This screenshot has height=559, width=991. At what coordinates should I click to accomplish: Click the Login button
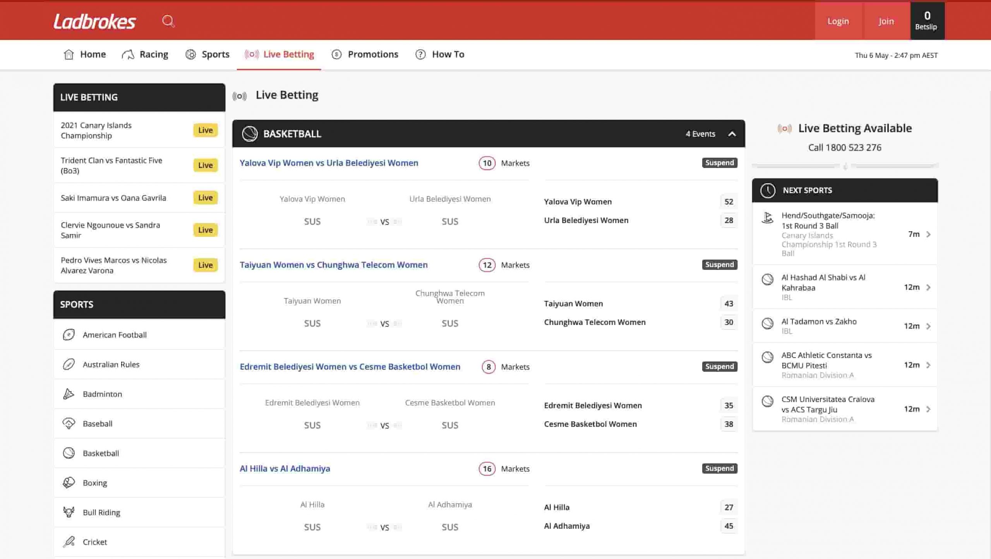838,21
